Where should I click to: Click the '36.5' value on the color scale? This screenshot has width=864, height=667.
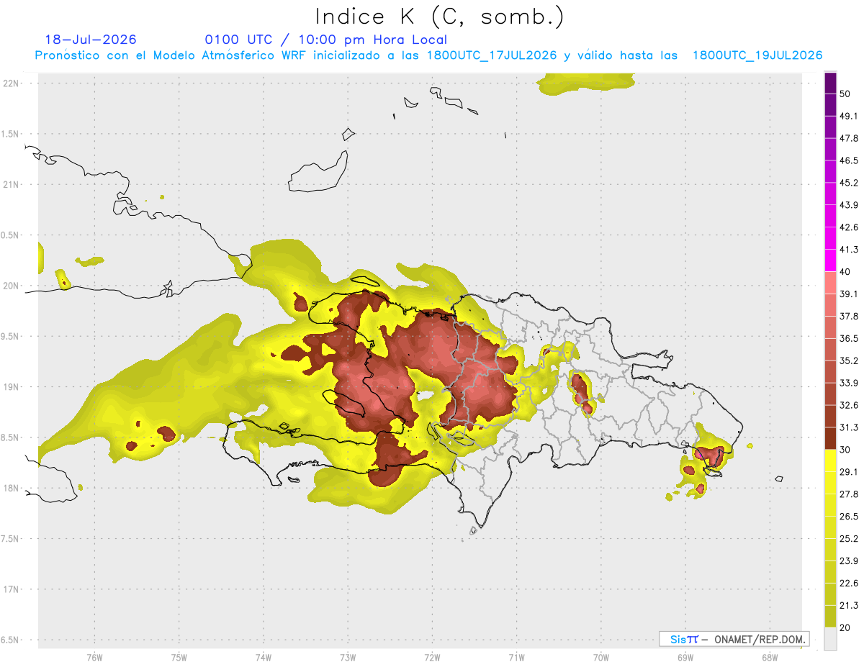(849, 338)
